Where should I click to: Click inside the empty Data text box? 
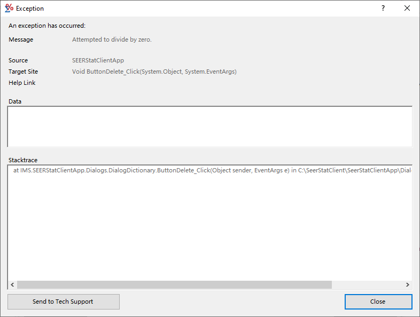coord(209,126)
